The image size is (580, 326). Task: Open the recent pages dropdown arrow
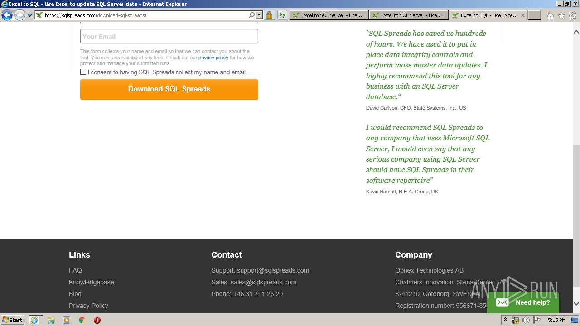(x=29, y=15)
